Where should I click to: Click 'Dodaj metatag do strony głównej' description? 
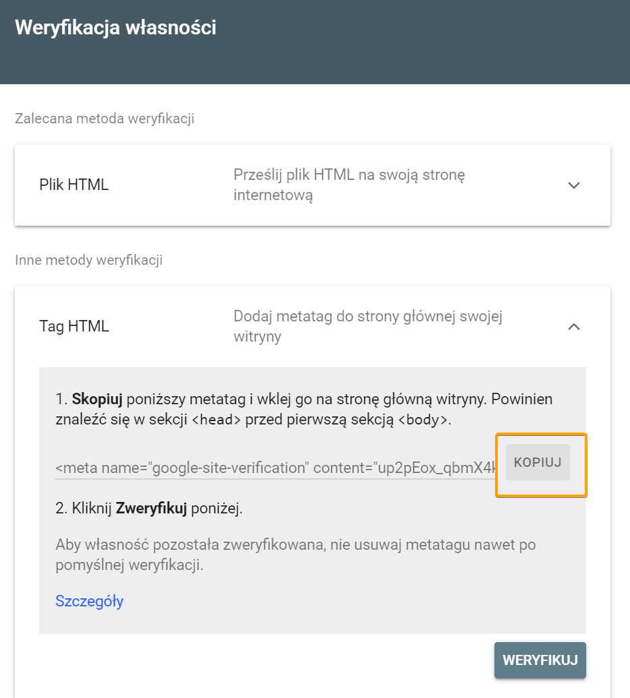tap(368, 326)
